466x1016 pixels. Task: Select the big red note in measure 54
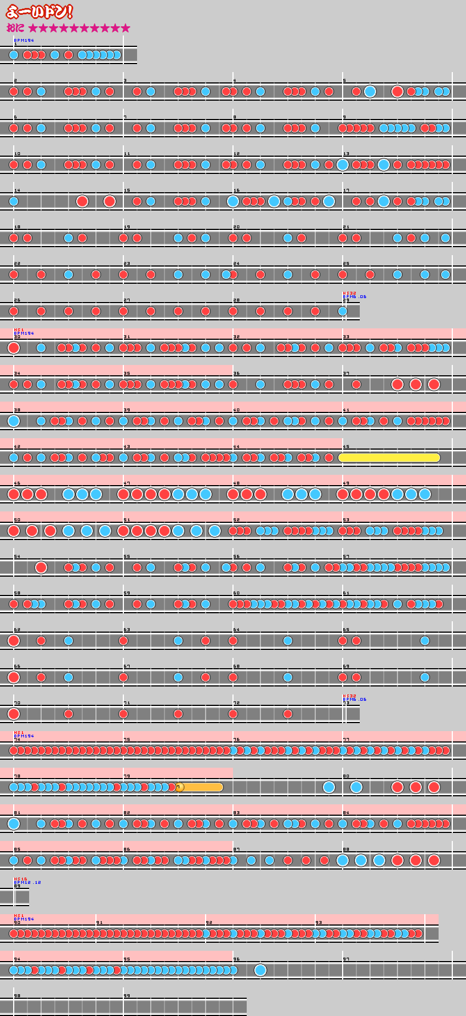[x=41, y=567]
